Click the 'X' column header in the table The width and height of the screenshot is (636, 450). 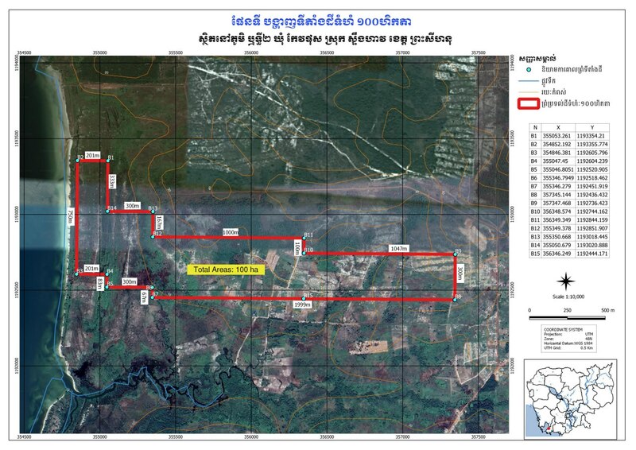pos(559,127)
